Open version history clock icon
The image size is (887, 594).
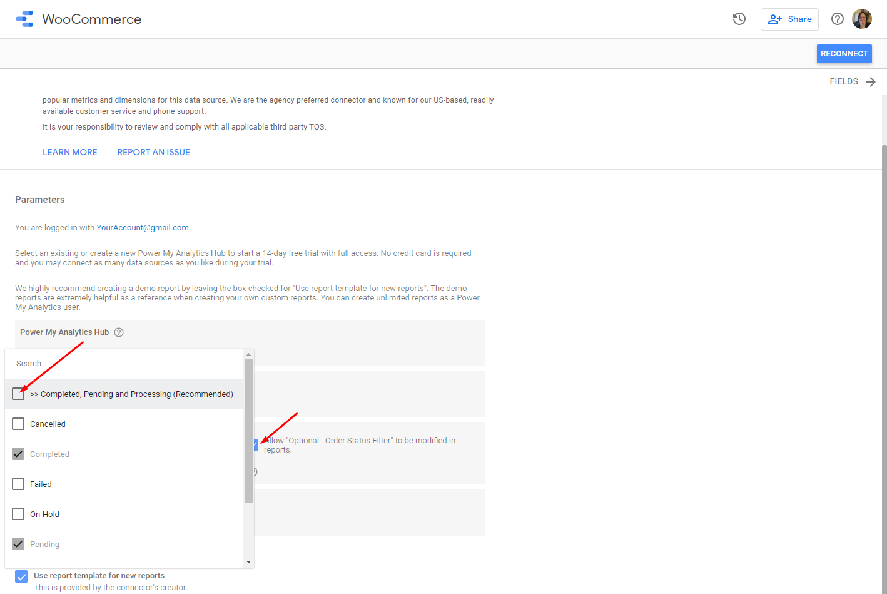[739, 19]
